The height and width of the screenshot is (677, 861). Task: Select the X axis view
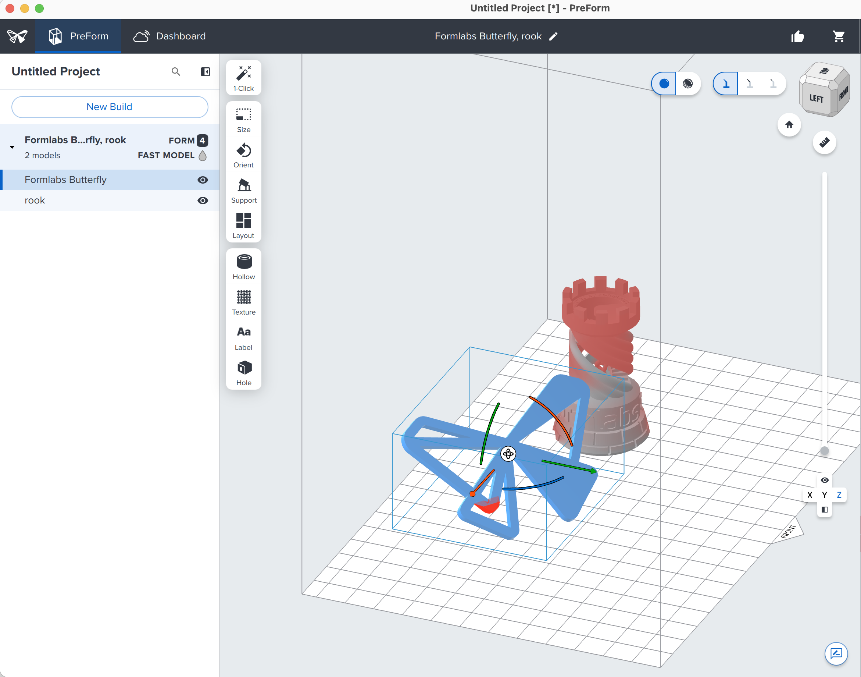[x=810, y=495]
